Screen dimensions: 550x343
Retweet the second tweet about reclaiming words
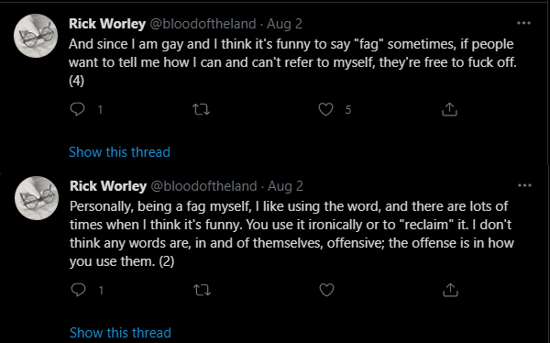203,290
